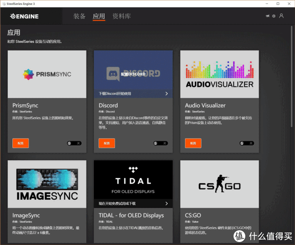This screenshot has height=245, width=295.
Task: Switch to the 装备 tab
Action: [x=79, y=16]
